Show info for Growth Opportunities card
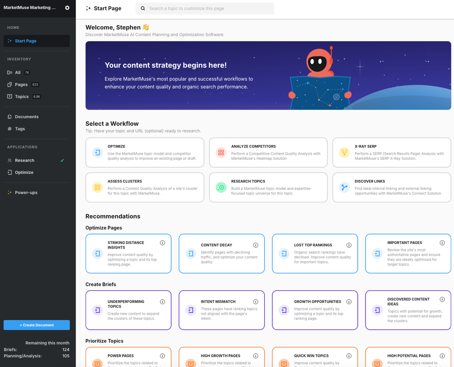Viewport: 454px width, 367px height. (349, 301)
